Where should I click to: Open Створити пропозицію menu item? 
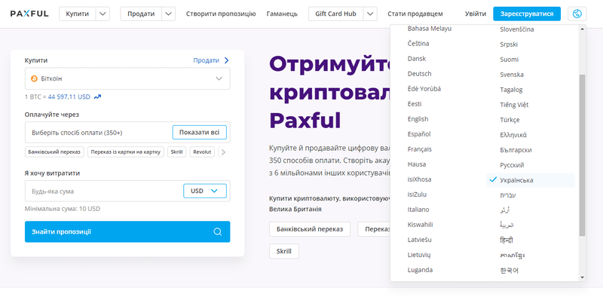tap(221, 14)
